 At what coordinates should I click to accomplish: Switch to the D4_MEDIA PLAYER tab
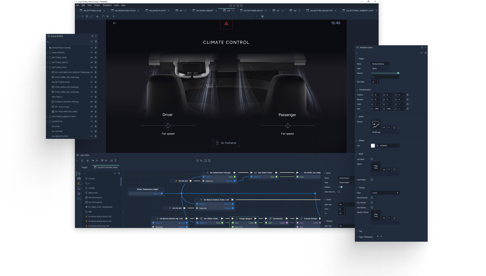pyautogui.click(x=157, y=11)
